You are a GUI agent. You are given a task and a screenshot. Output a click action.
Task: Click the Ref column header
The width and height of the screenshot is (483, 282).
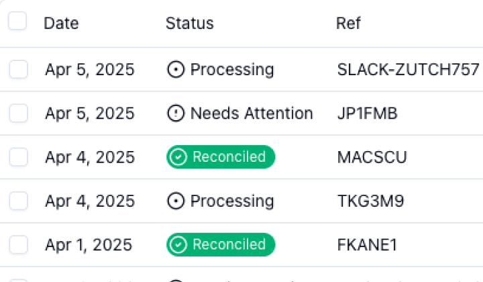pyautogui.click(x=348, y=23)
